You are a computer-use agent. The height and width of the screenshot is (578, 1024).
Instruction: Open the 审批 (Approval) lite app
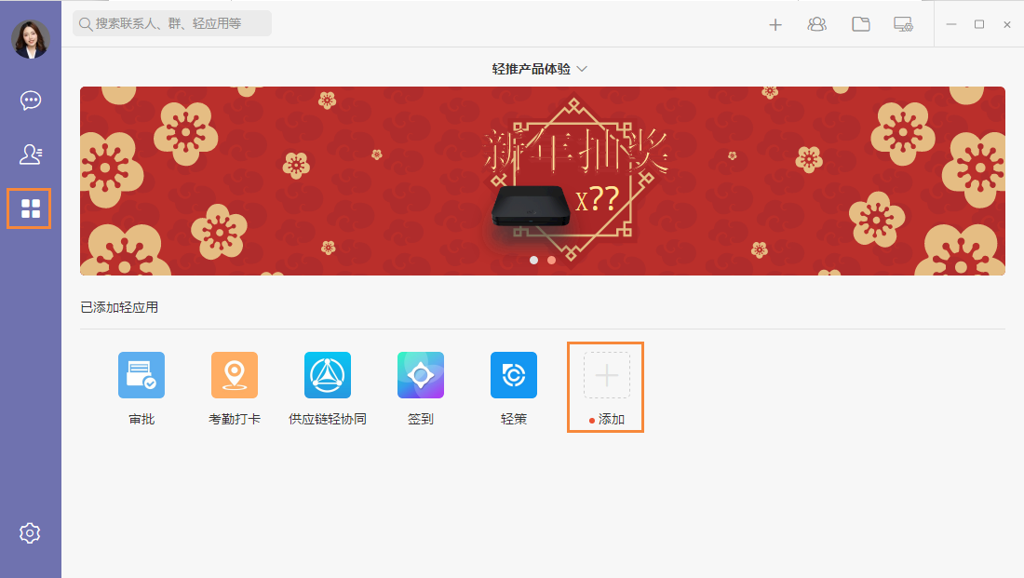[141, 374]
